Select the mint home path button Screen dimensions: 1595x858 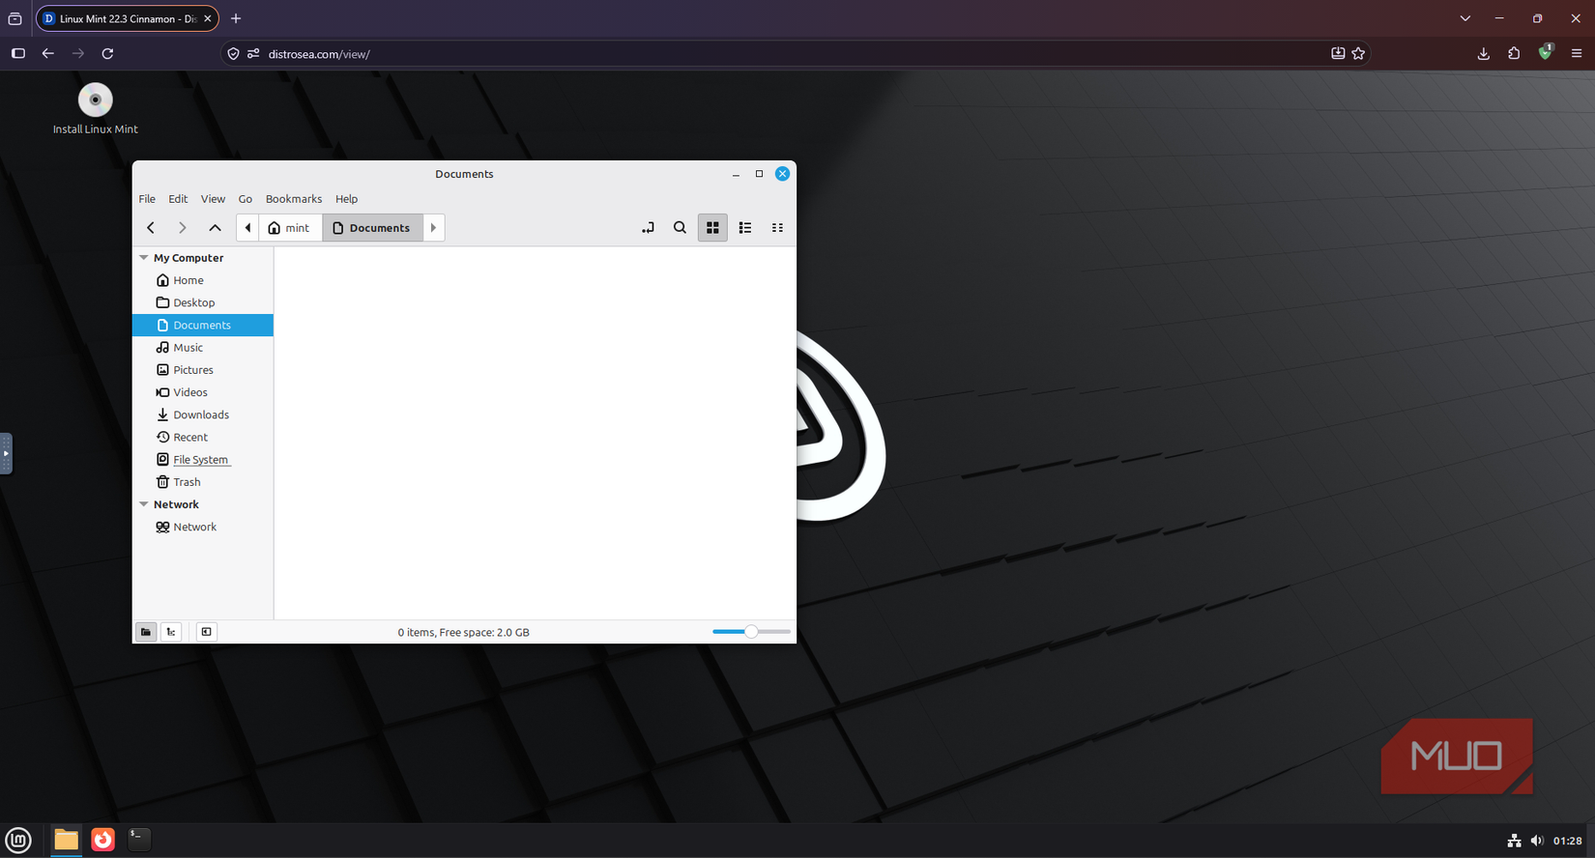click(x=290, y=228)
